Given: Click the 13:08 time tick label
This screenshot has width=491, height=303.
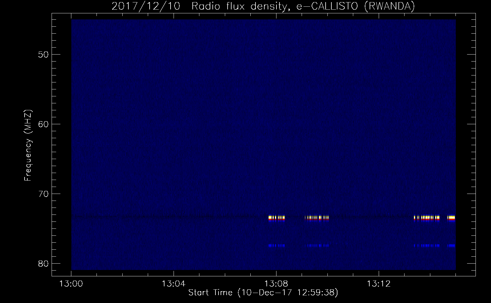Looking at the screenshot, I should click(x=276, y=284).
